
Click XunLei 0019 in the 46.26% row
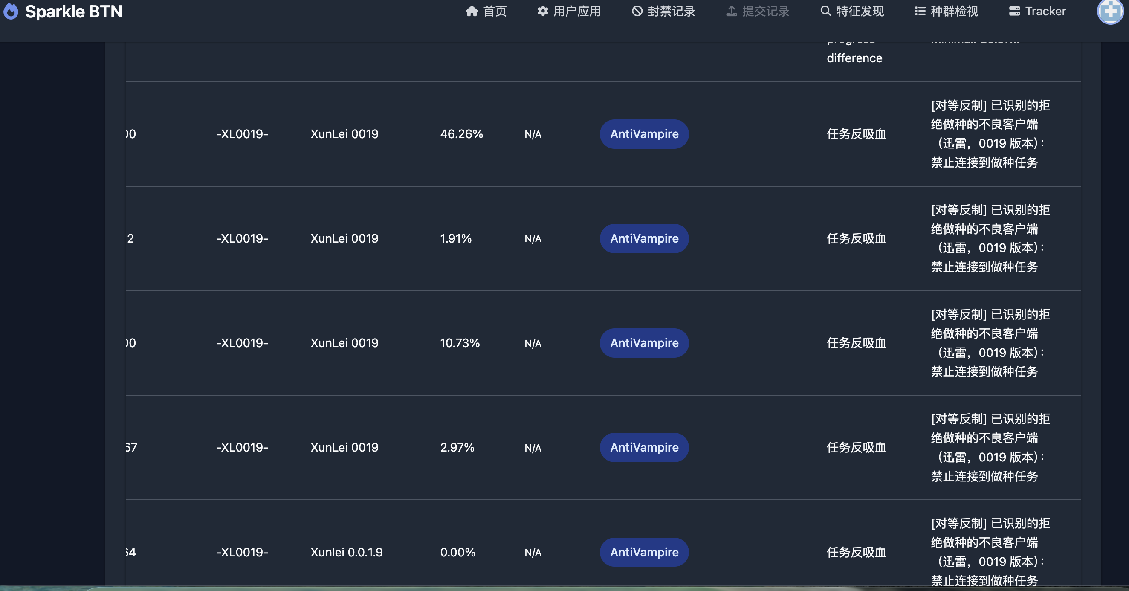344,134
